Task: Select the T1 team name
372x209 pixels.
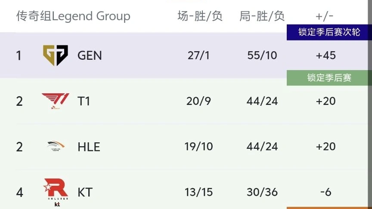Action: click(x=84, y=101)
